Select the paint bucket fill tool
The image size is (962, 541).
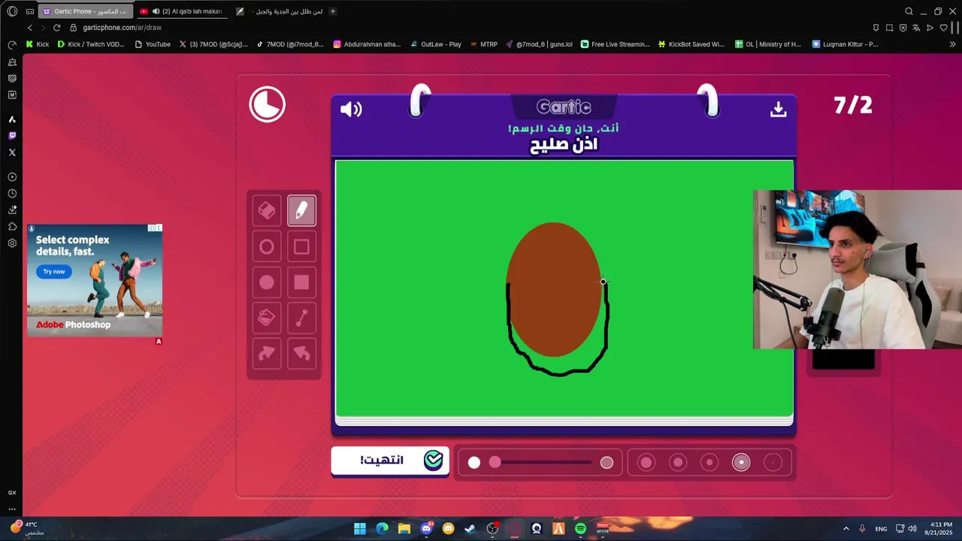click(x=267, y=318)
